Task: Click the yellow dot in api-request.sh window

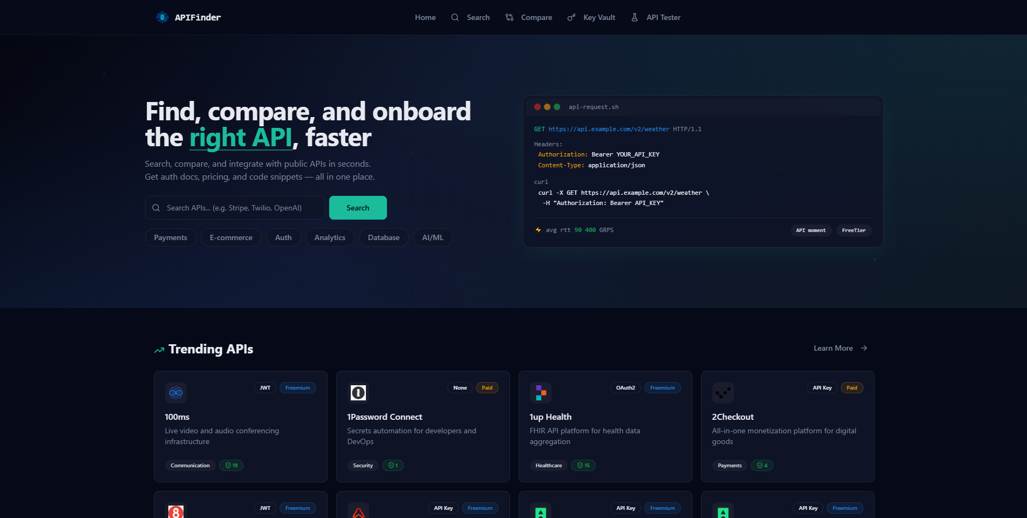Action: [547, 107]
